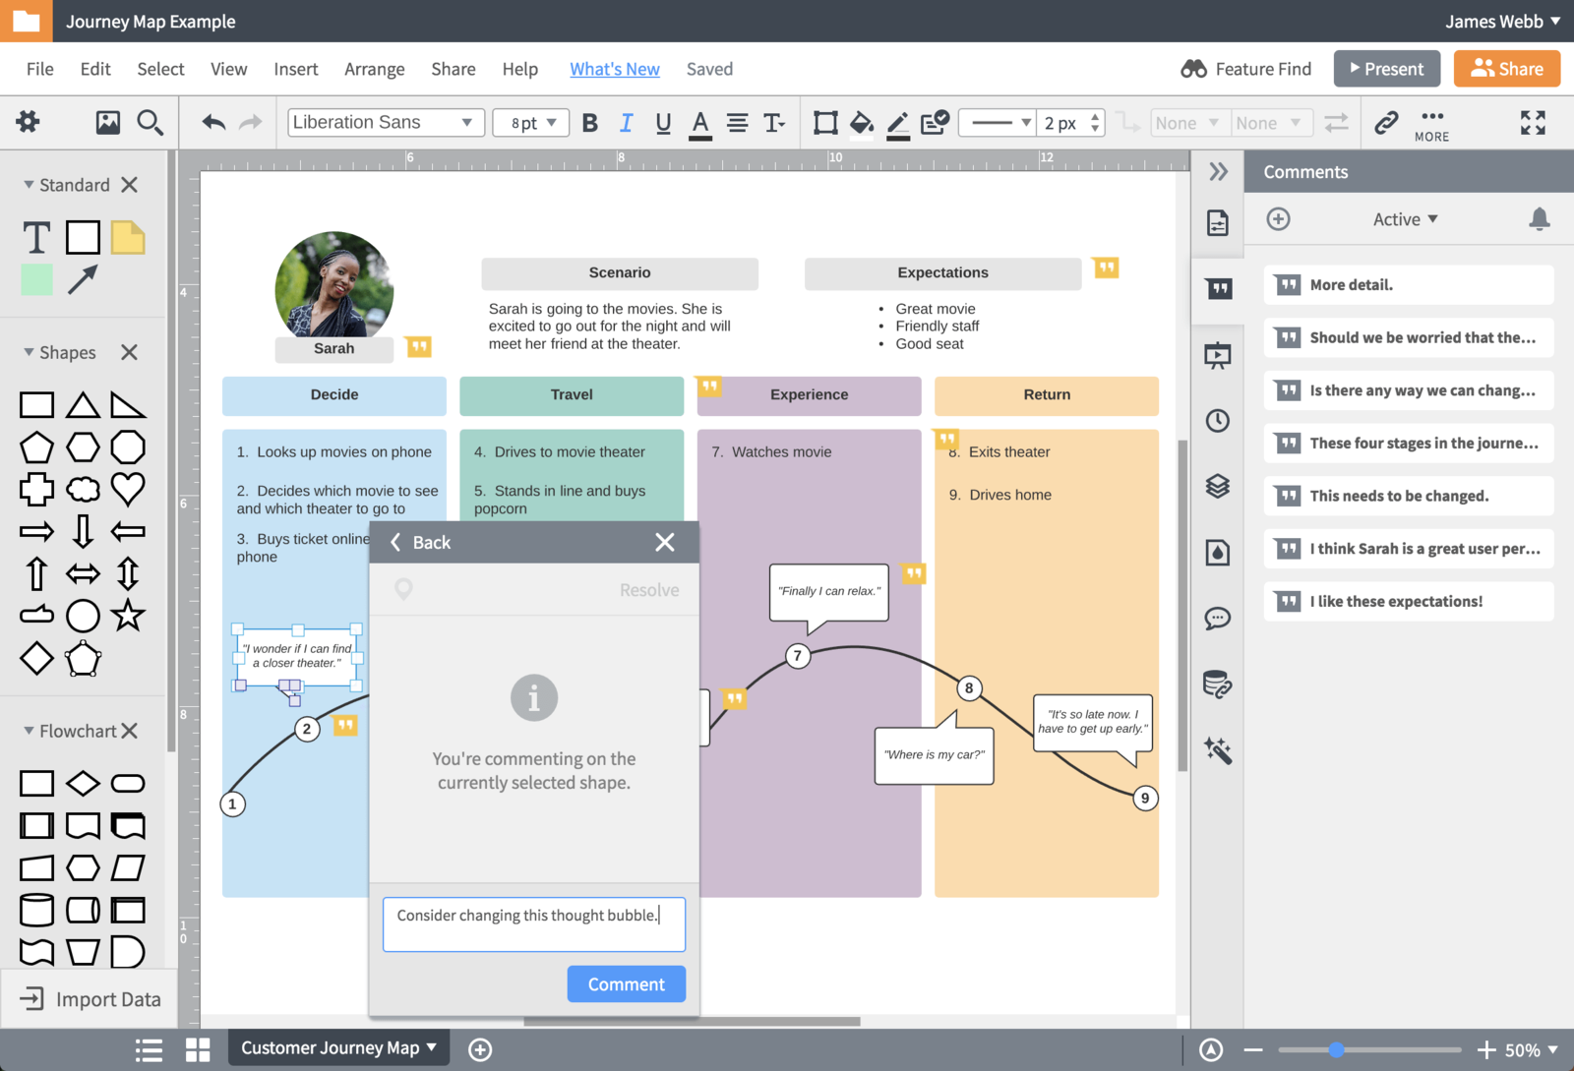Viewport: 1574px width, 1071px height.
Task: Open the Arrange menu
Action: tap(374, 69)
